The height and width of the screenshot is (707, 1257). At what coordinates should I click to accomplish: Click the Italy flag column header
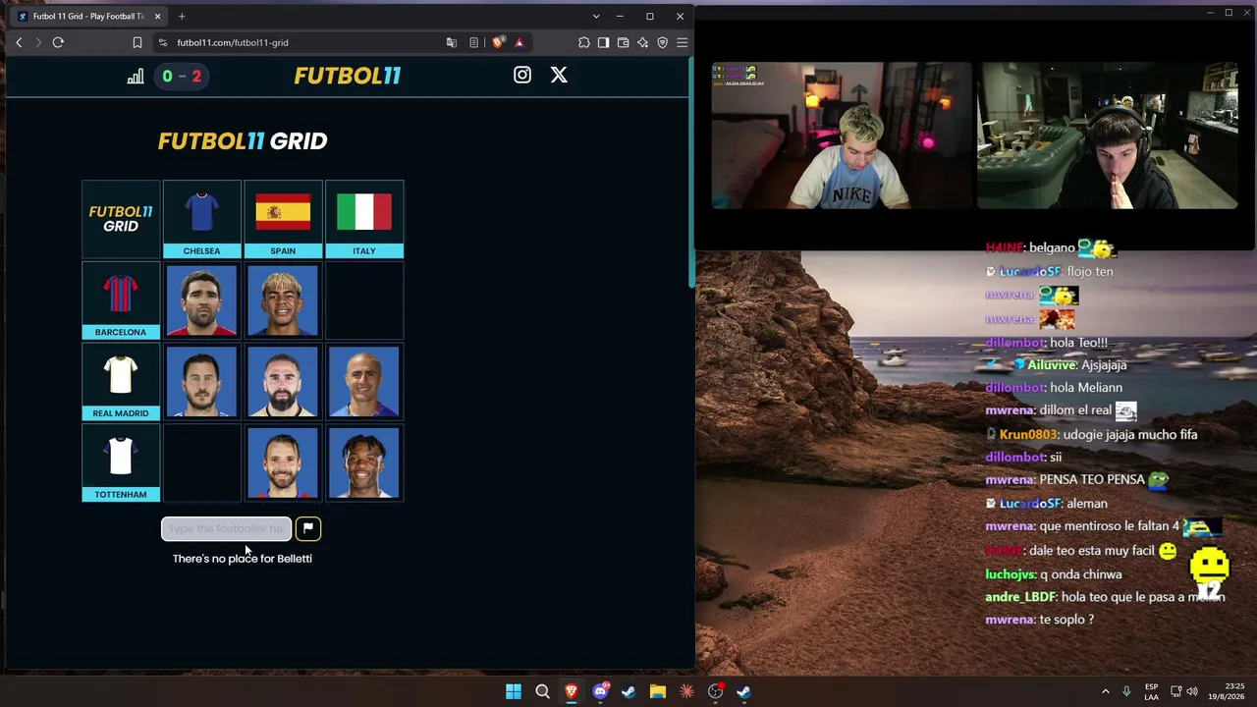click(364, 219)
